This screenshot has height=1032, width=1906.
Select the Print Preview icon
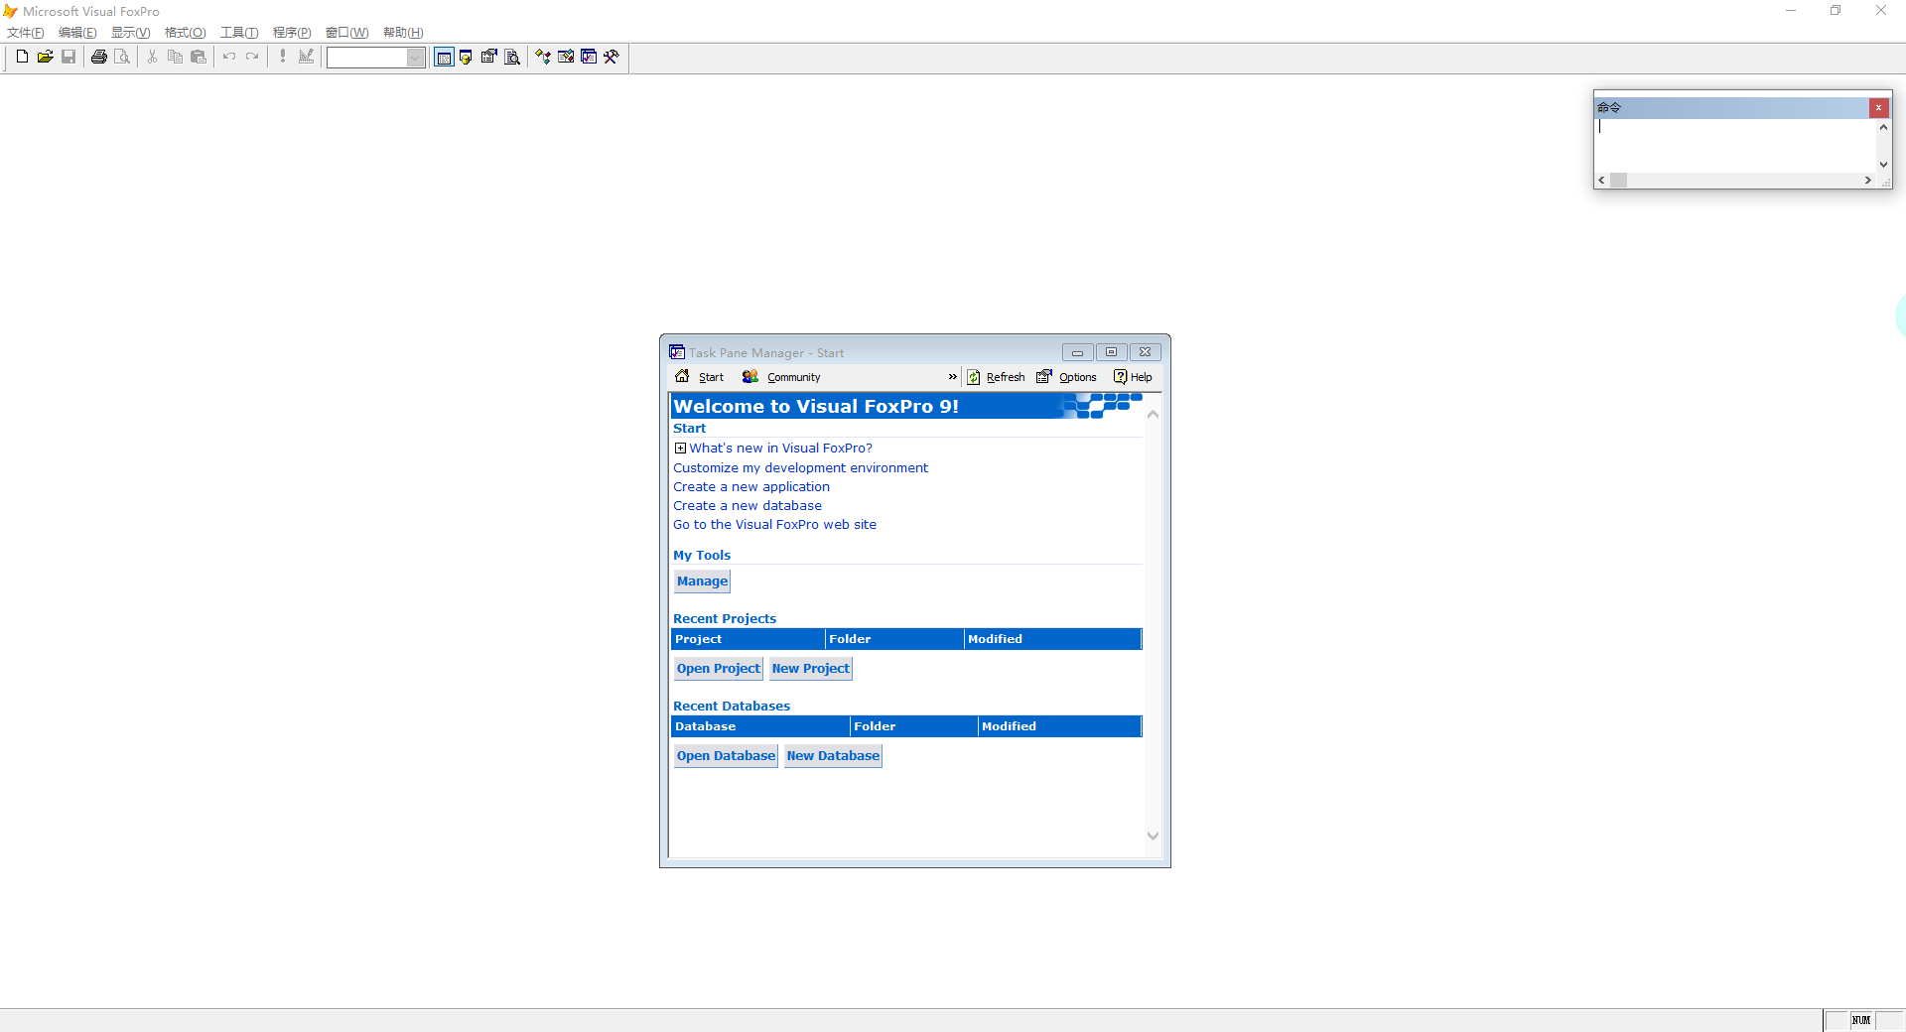pos(121,57)
